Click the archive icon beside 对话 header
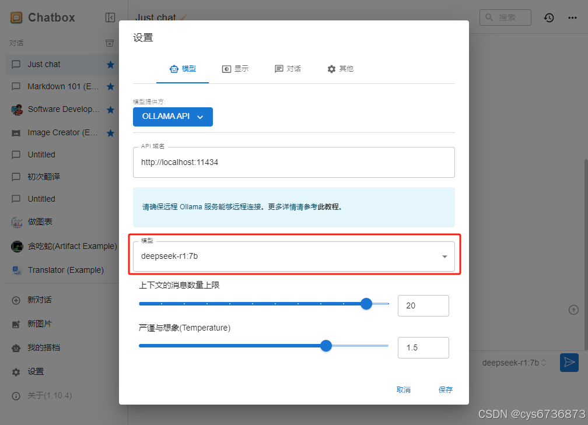Viewport: 588px width, 425px height. (110, 43)
